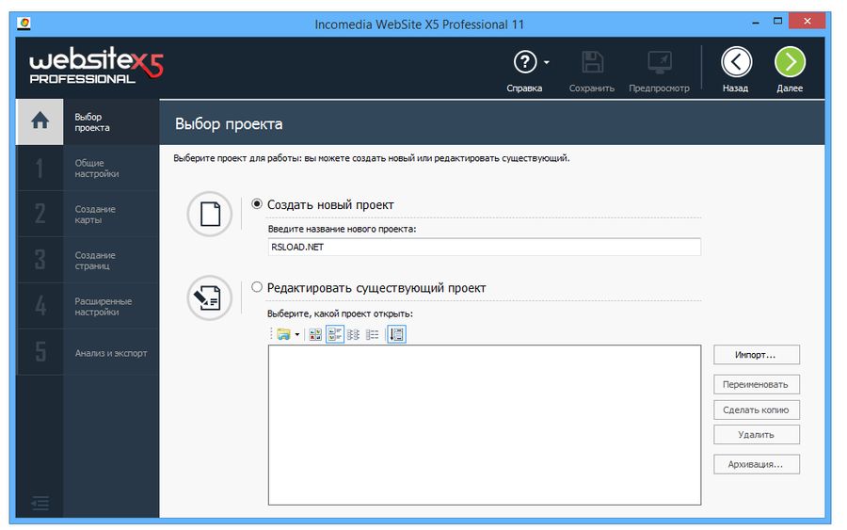Open step 5 Анализ и экспорт

point(88,352)
